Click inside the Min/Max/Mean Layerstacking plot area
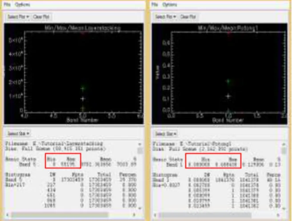 (x=83, y=72)
